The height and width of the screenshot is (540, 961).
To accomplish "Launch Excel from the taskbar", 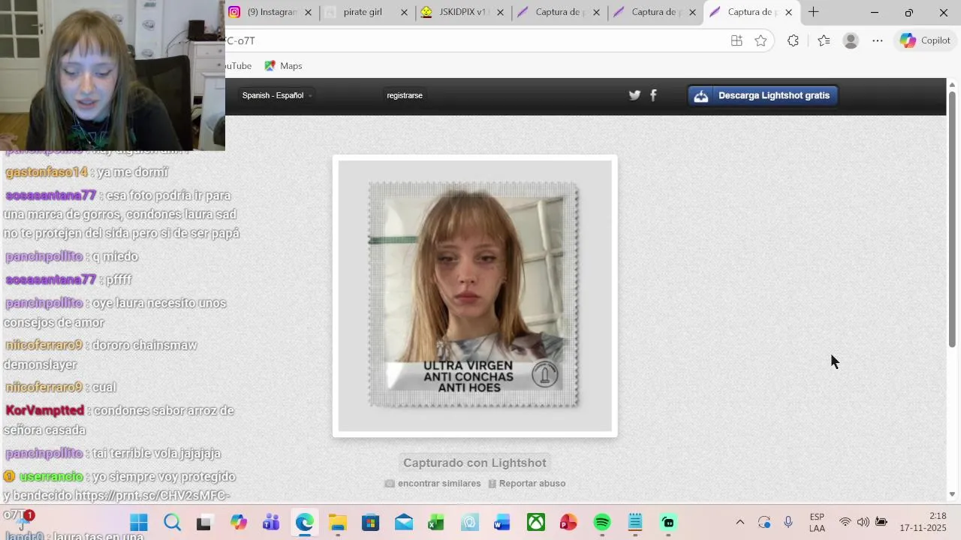I will tap(436, 522).
